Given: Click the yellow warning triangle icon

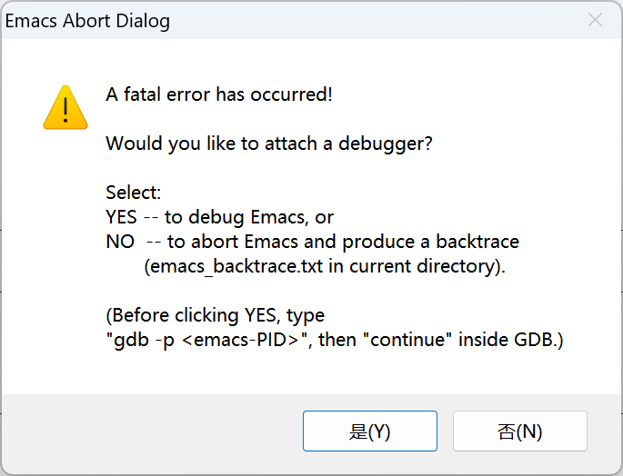Looking at the screenshot, I should tap(65, 107).
